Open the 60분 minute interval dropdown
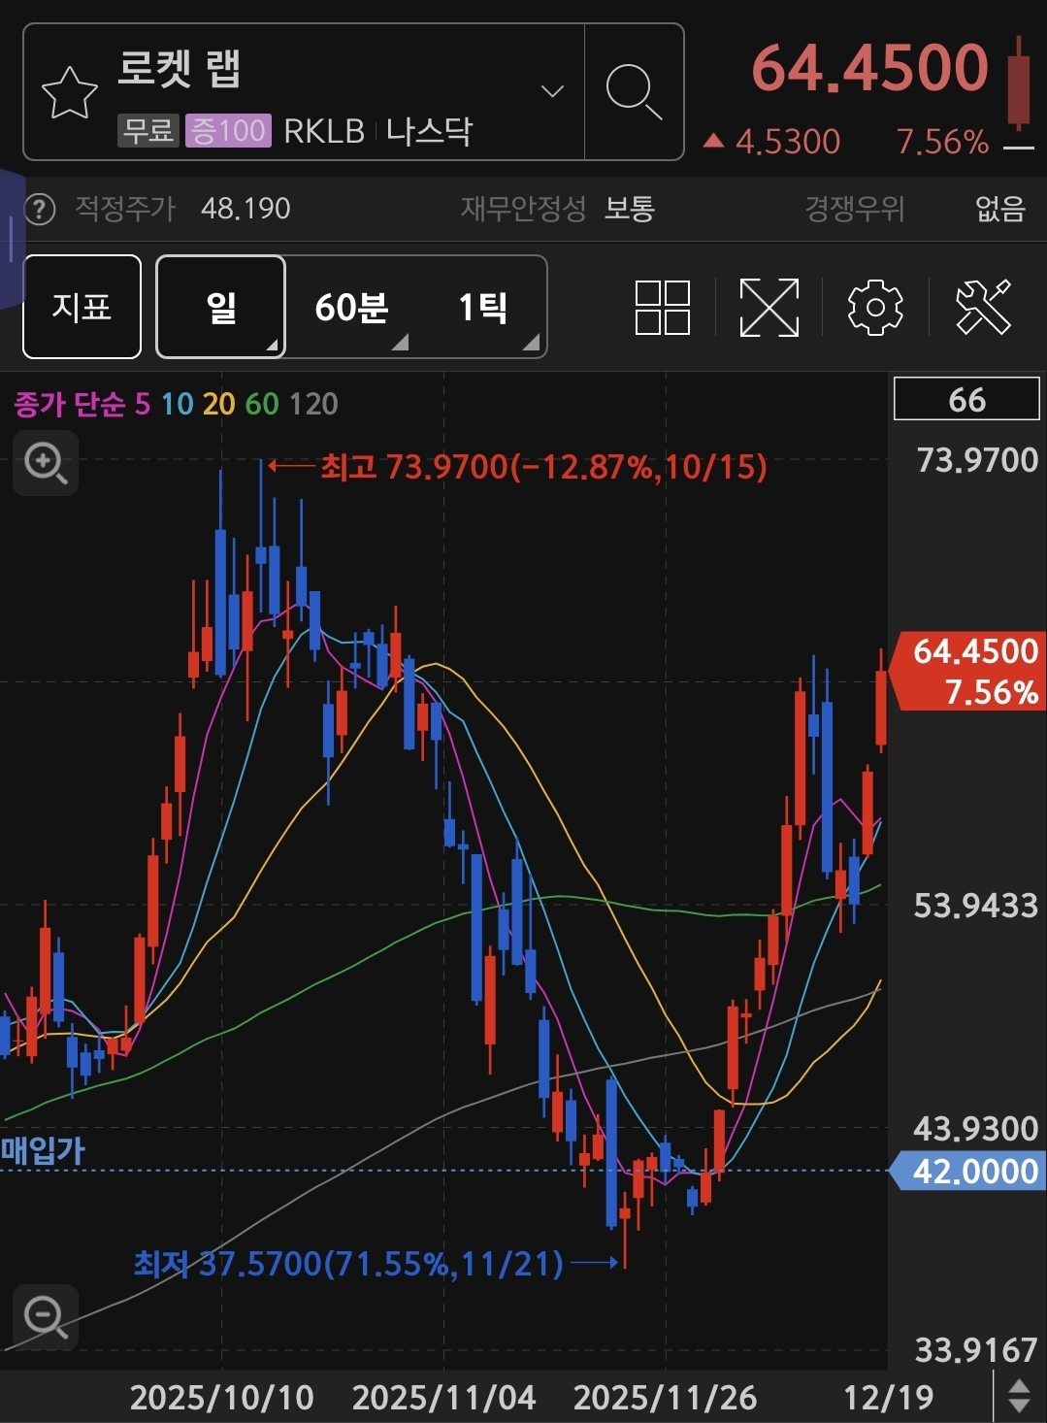The width and height of the screenshot is (1047, 1423). 351,308
